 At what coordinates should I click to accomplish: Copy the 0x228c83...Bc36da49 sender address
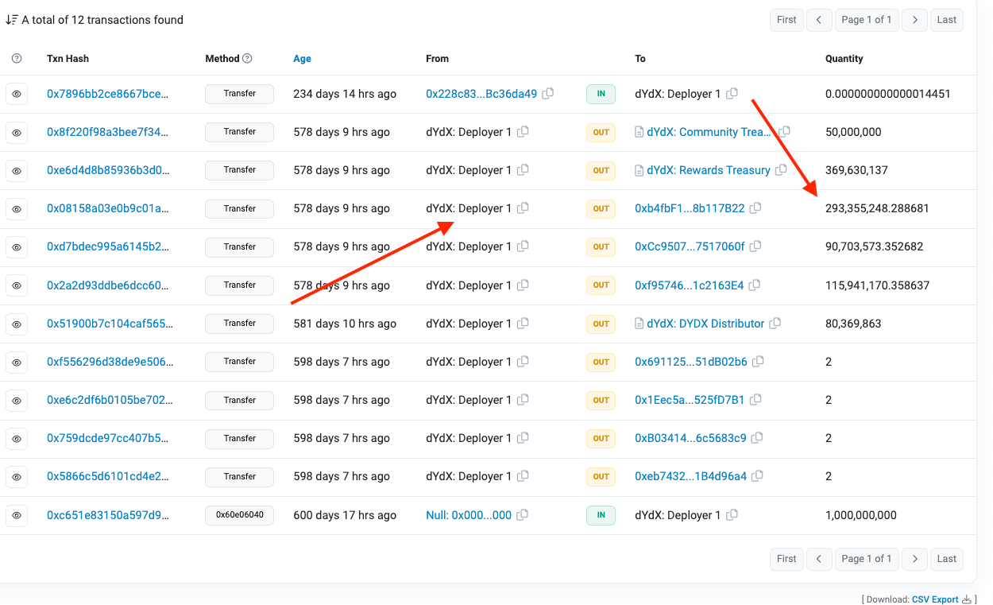tap(548, 93)
